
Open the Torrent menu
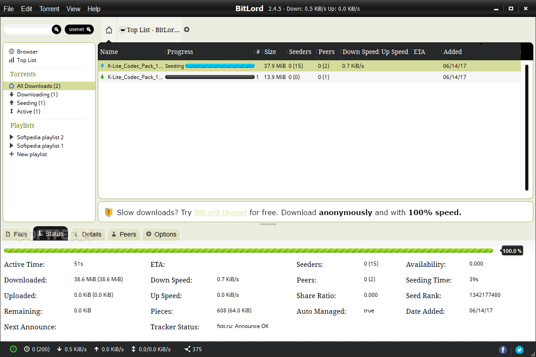click(49, 9)
